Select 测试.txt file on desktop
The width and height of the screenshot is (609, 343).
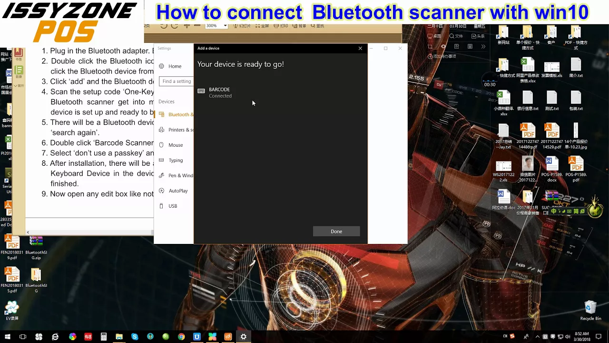click(551, 101)
